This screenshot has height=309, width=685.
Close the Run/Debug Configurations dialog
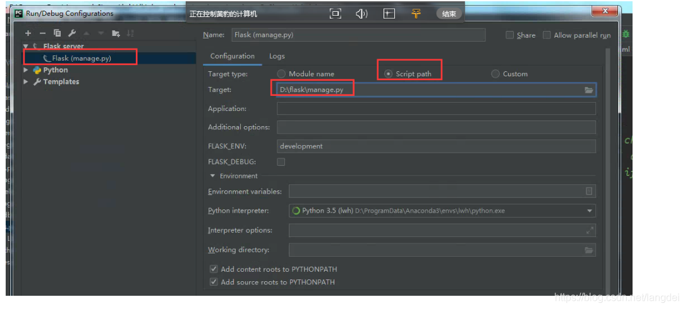[605, 11]
